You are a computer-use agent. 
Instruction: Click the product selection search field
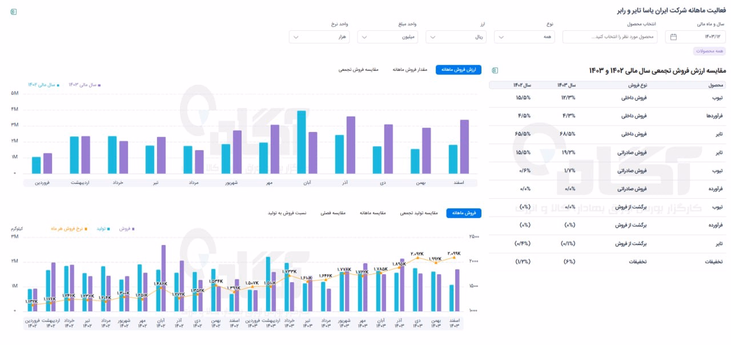tap(610, 37)
